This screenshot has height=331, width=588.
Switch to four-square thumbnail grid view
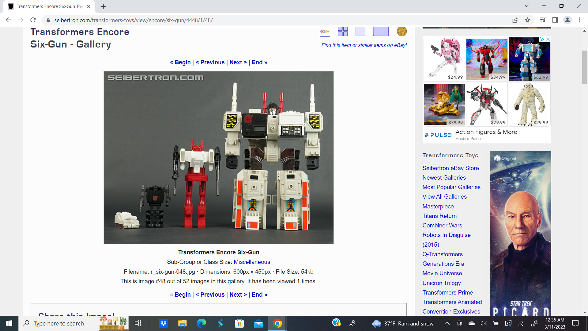point(343,32)
